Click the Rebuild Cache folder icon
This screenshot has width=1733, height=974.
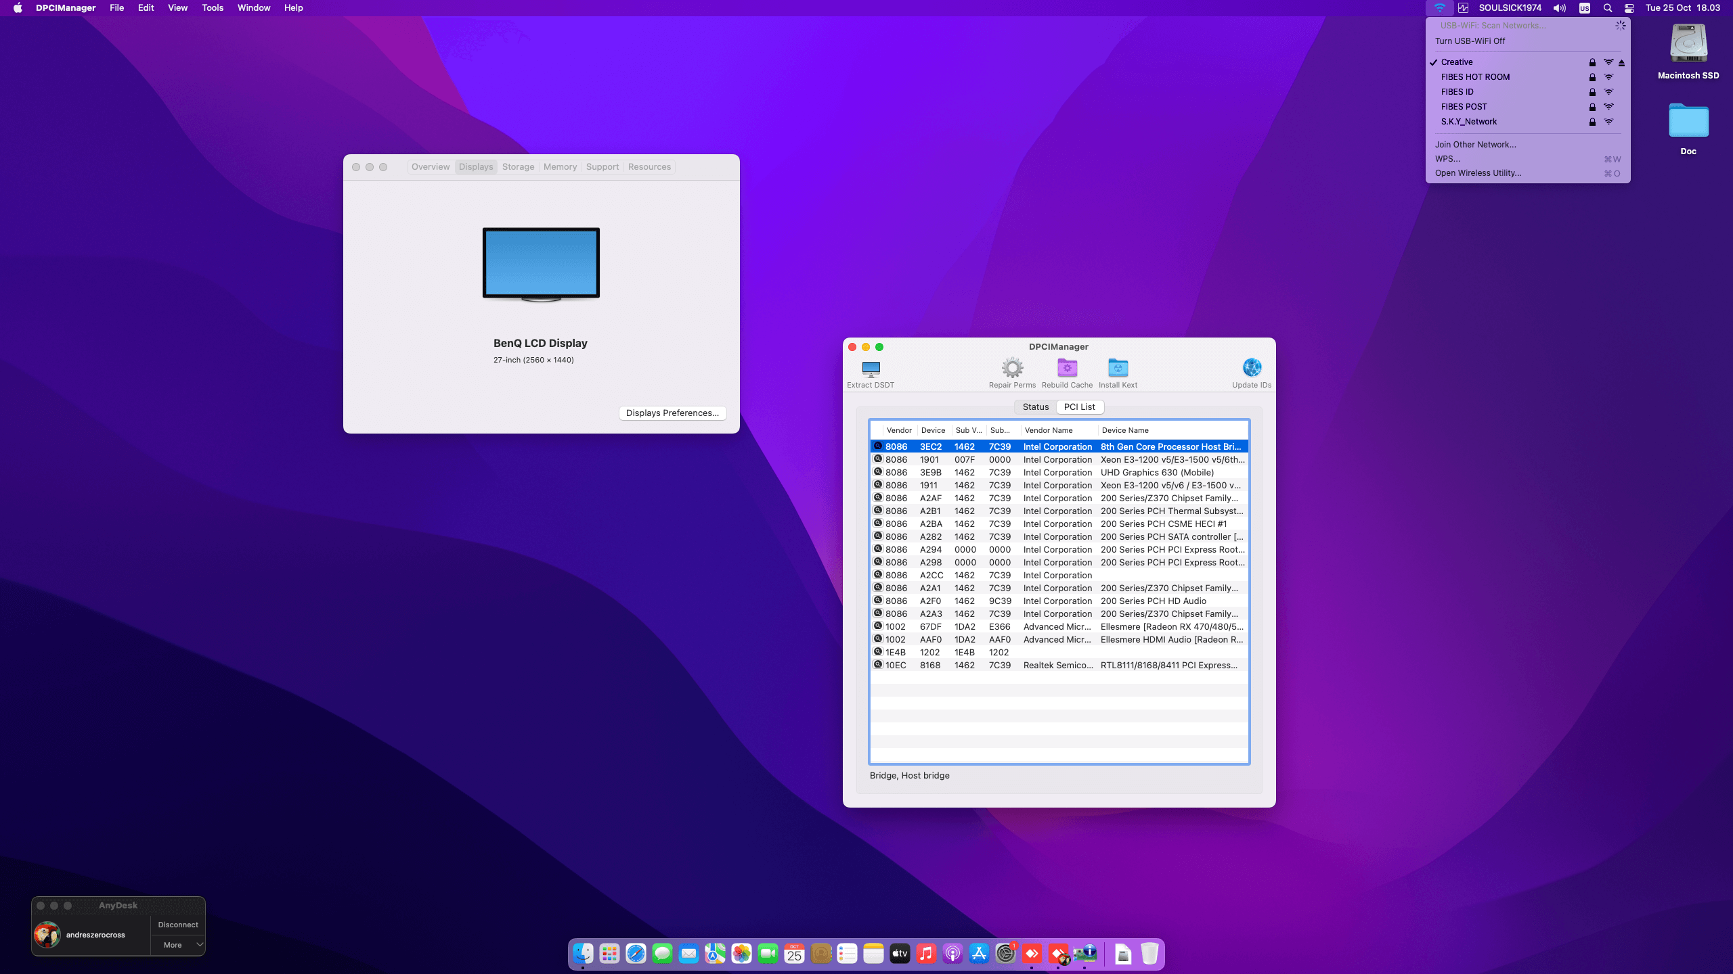(1067, 368)
